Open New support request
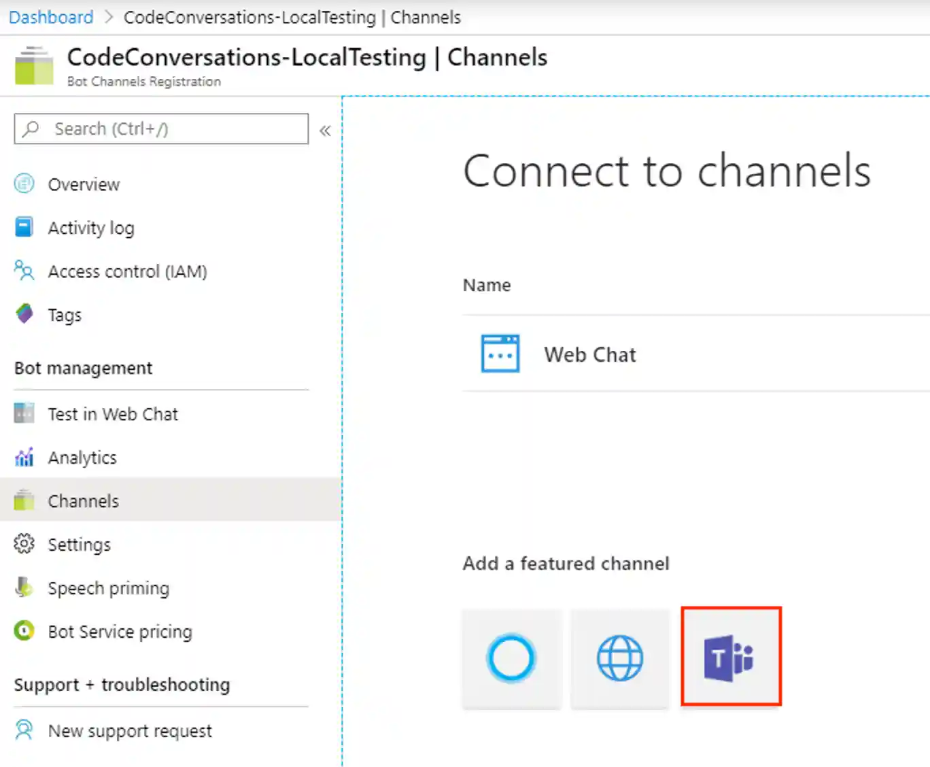 (130, 731)
